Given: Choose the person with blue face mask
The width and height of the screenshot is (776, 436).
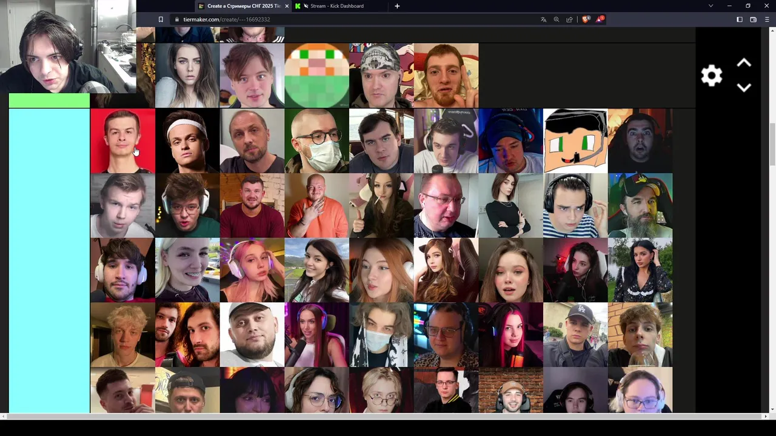Looking at the screenshot, I should pyautogui.click(x=381, y=335).
